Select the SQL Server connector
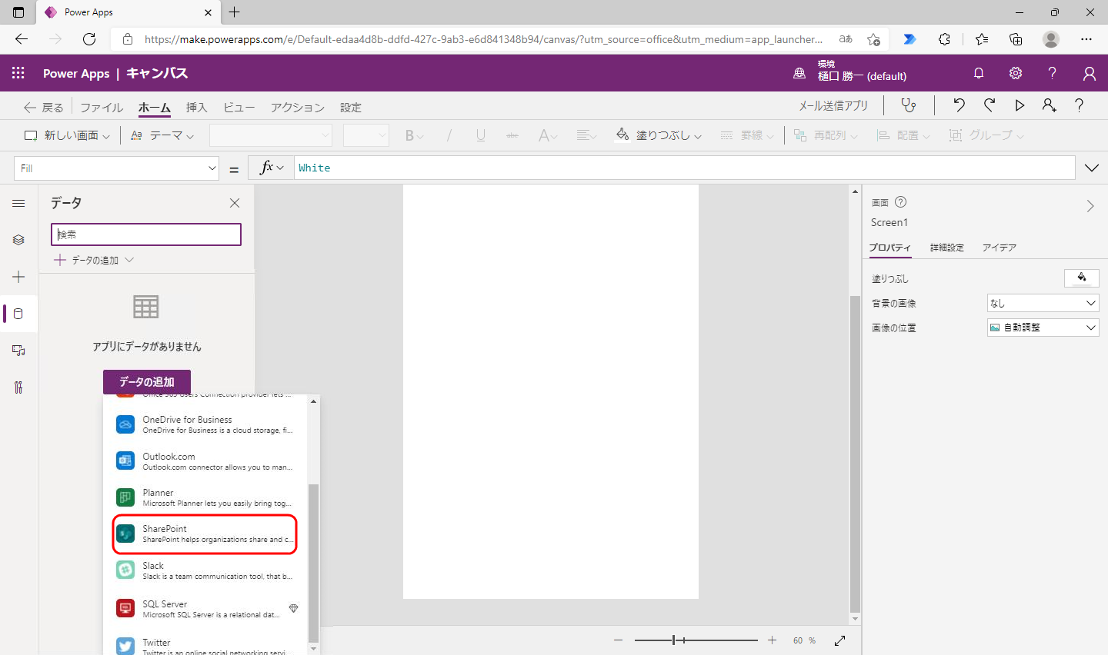 (x=205, y=609)
